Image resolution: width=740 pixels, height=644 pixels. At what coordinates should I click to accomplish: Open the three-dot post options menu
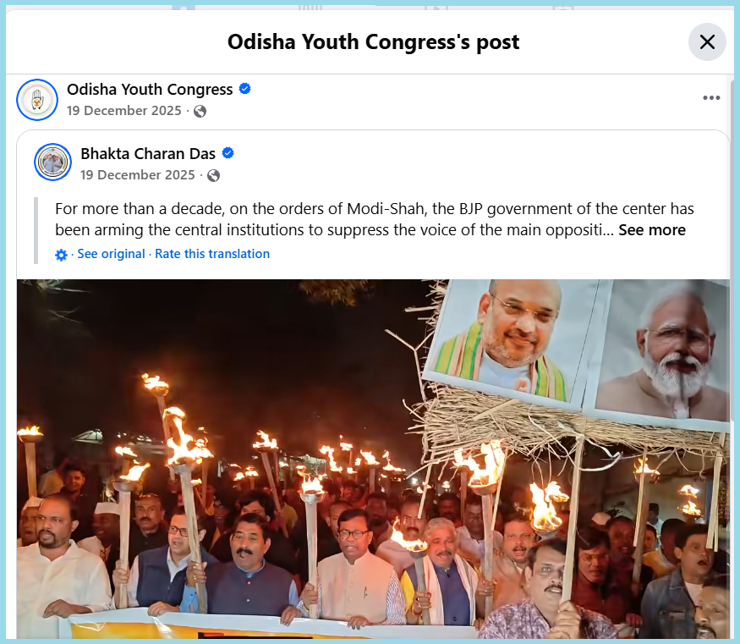point(711,97)
